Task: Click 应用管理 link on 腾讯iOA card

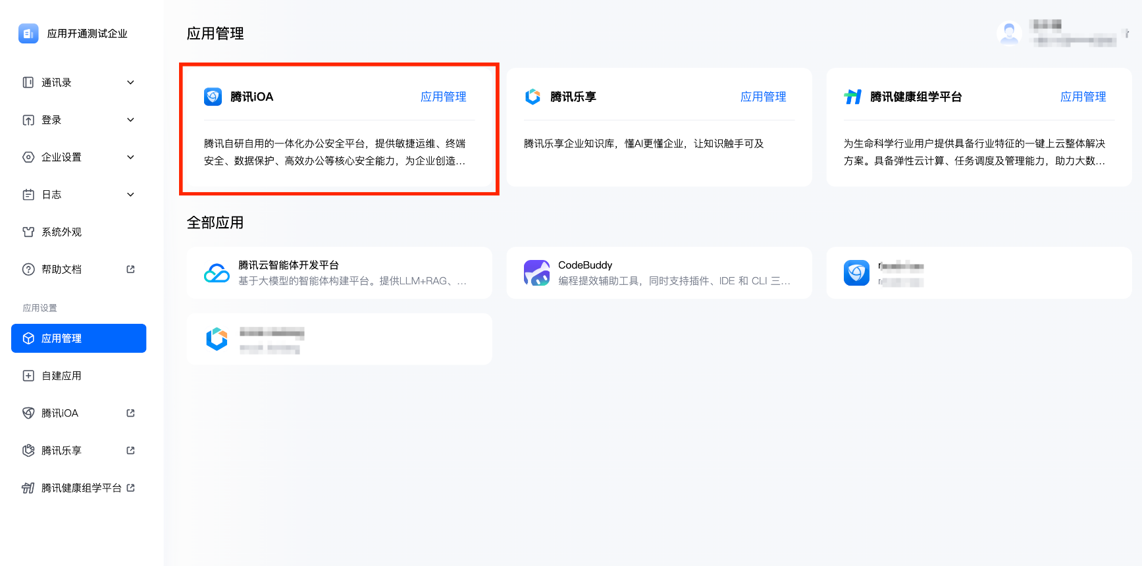Action: [x=444, y=97]
